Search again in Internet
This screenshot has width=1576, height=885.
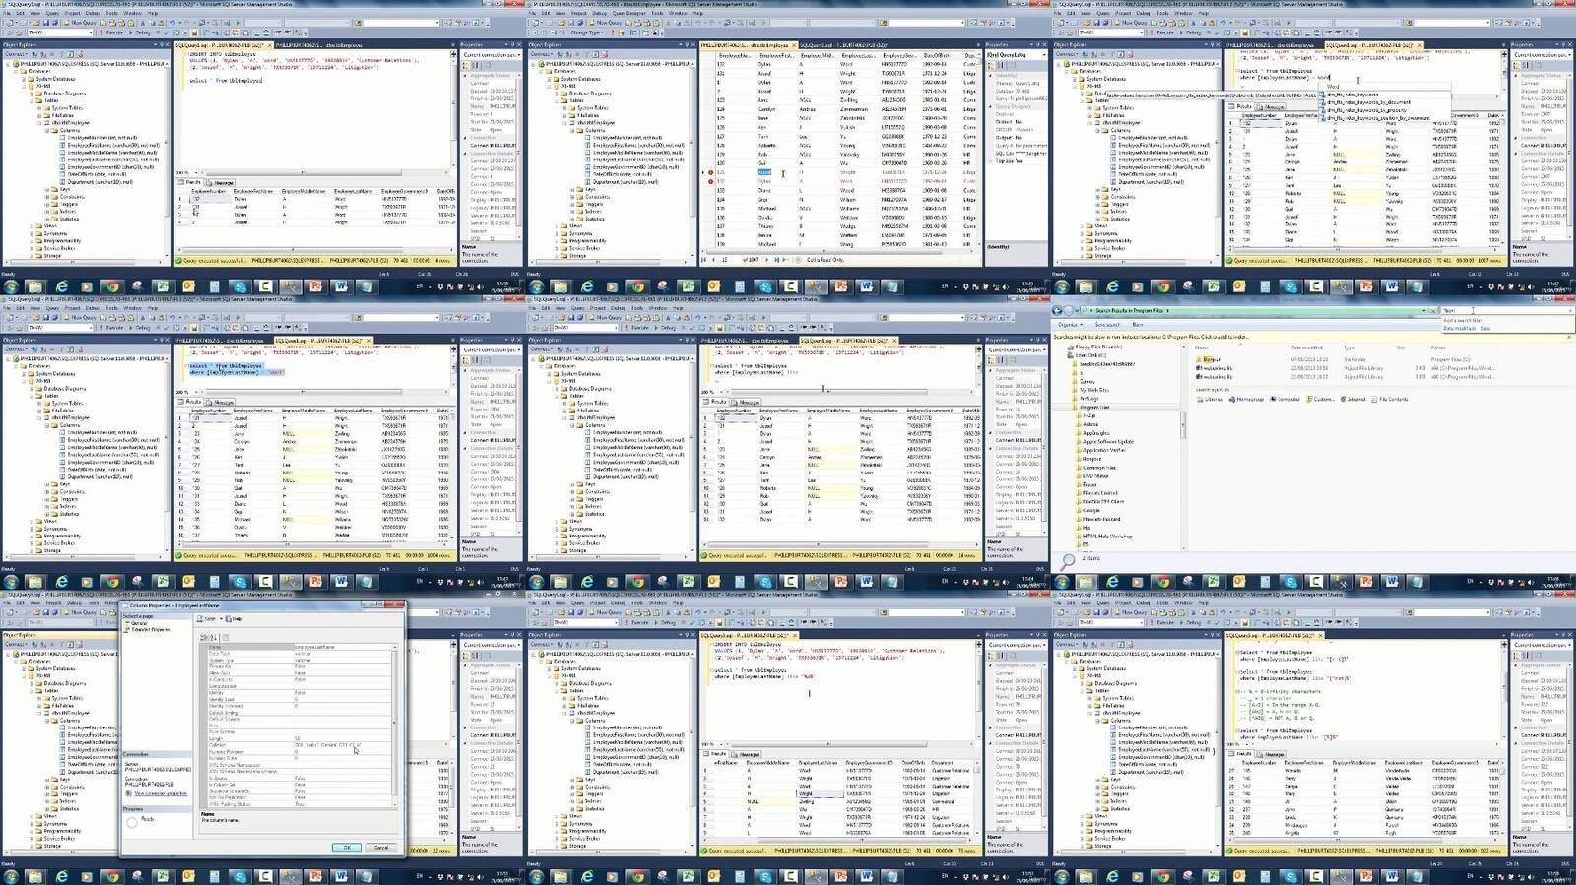pos(1356,399)
